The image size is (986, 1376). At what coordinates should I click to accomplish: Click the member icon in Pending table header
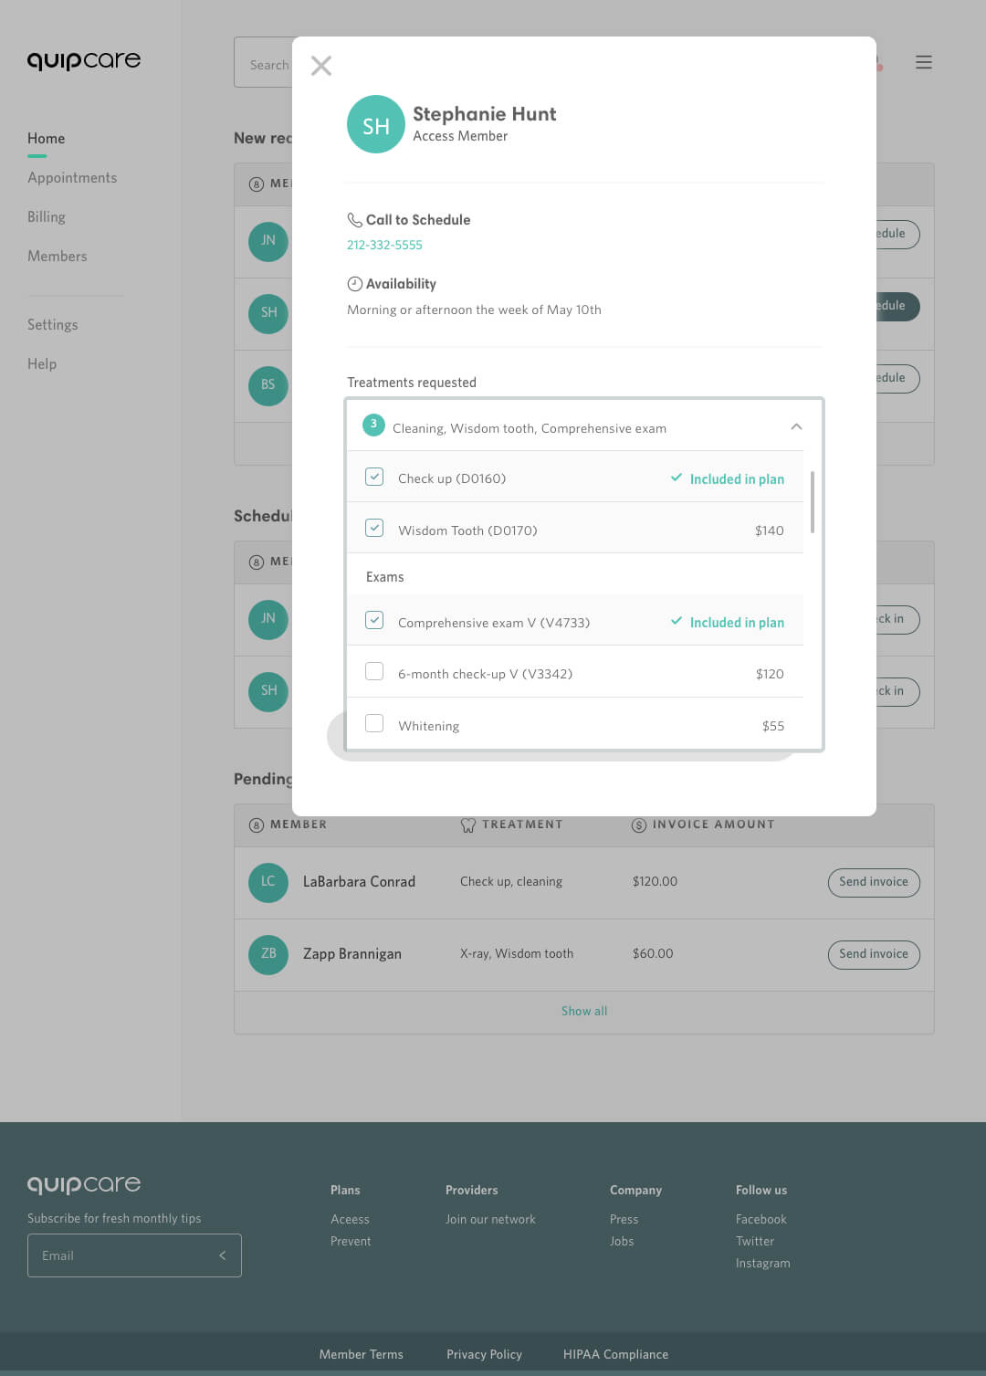(257, 825)
